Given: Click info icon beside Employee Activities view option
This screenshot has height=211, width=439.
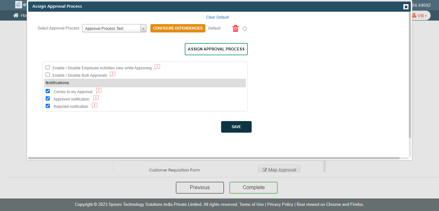Looking at the screenshot, I should click(x=157, y=67).
